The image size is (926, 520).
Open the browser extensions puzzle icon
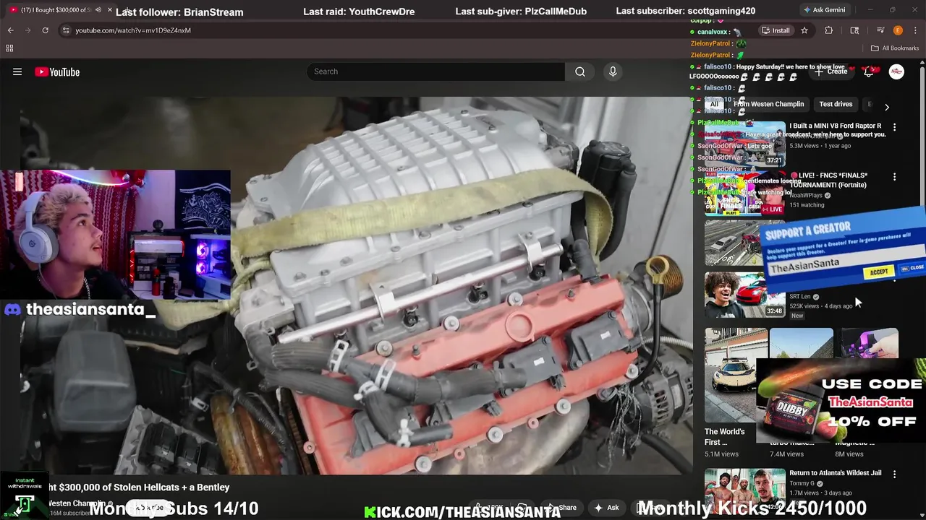(x=829, y=30)
